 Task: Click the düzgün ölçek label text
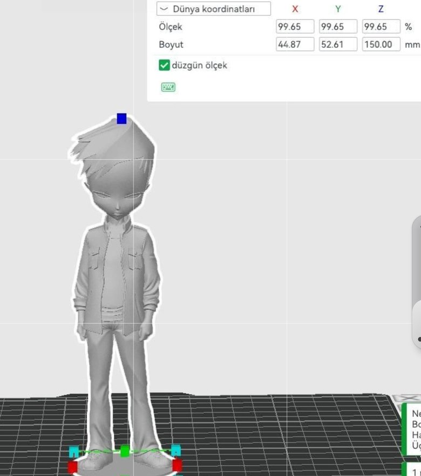click(x=199, y=65)
